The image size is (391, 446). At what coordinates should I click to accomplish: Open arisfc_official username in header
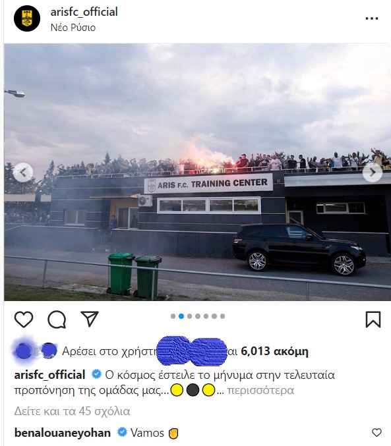[84, 12]
